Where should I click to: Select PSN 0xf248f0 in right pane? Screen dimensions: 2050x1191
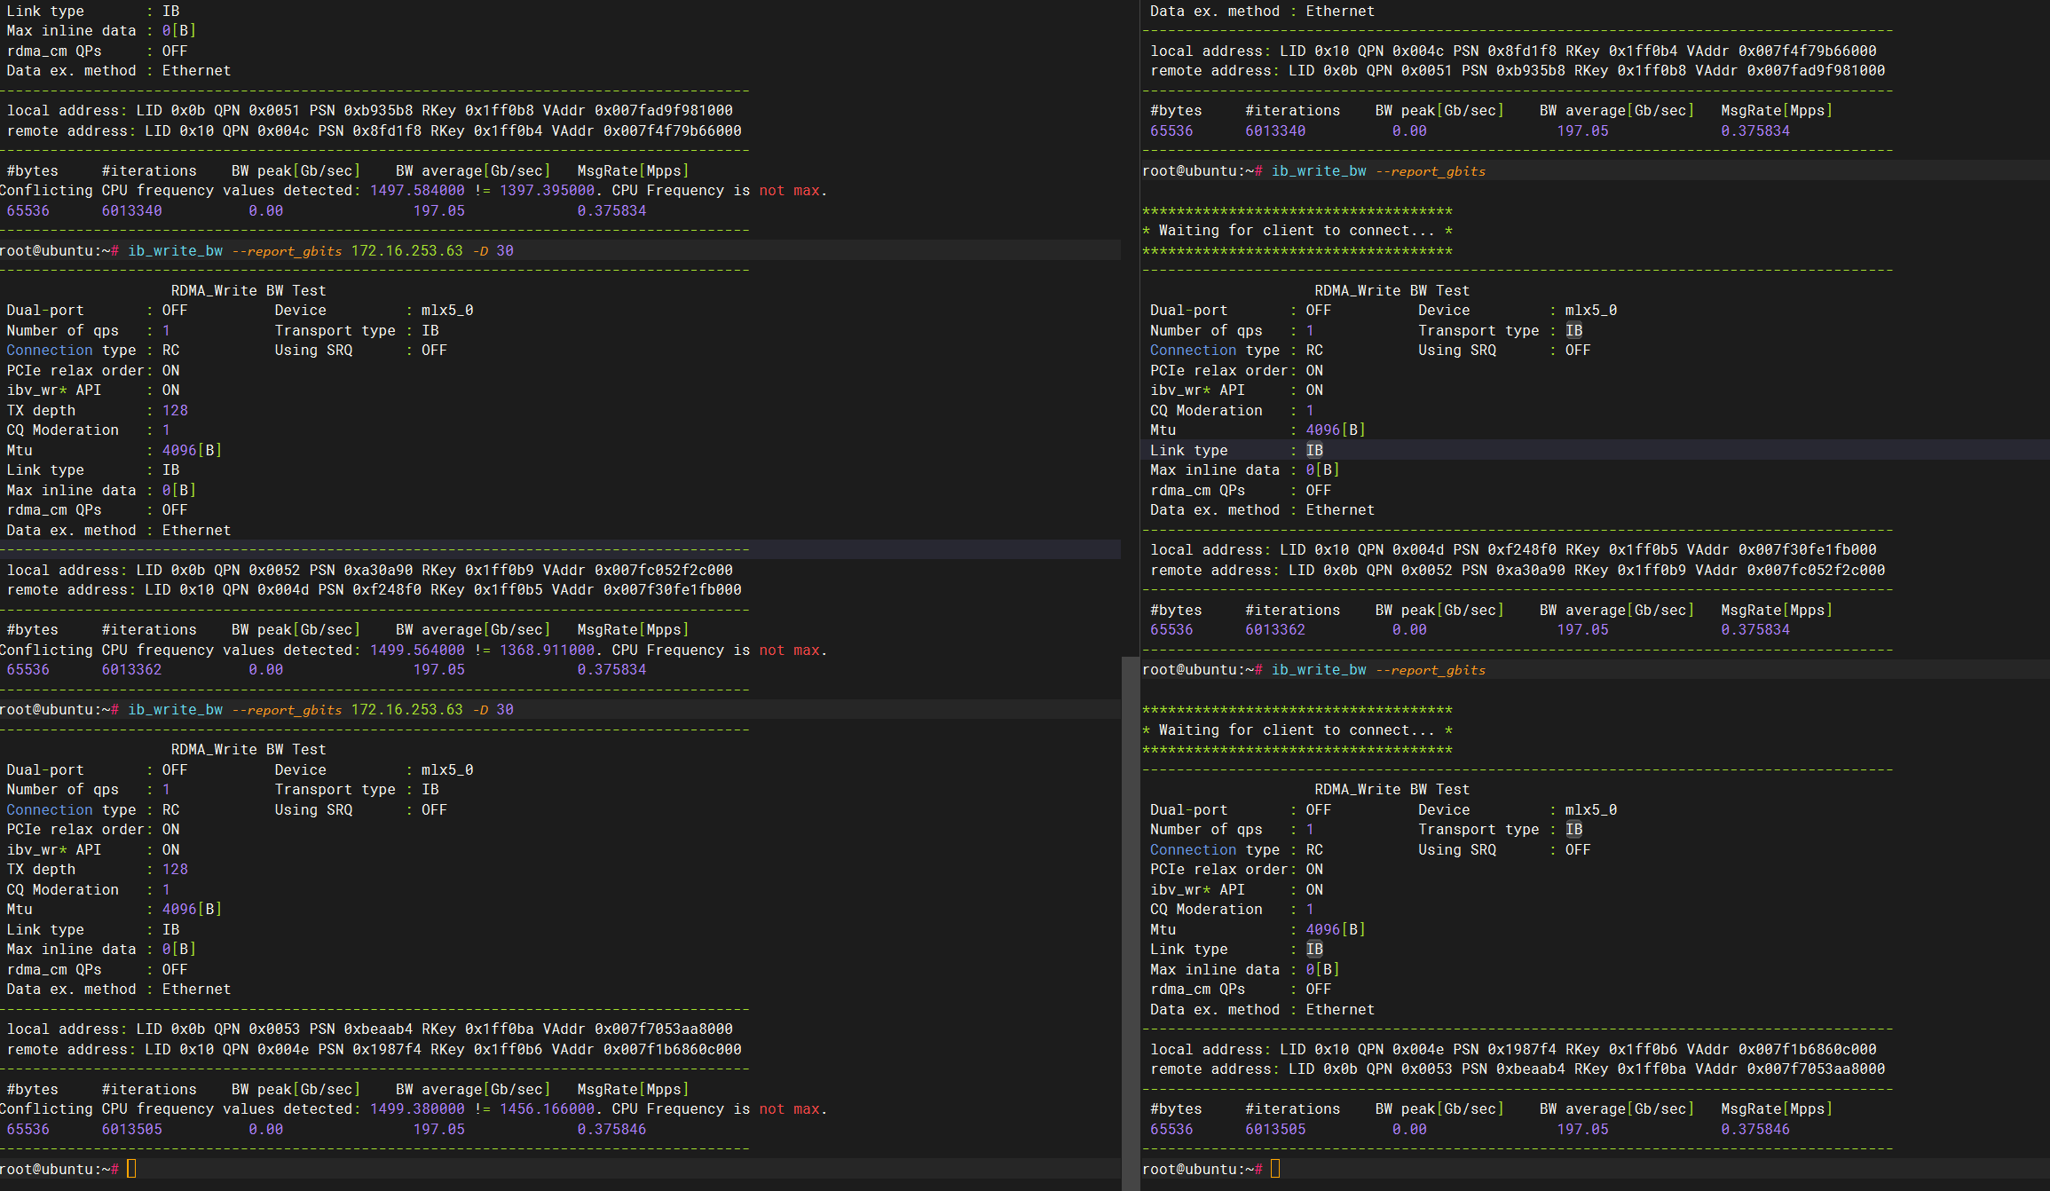tap(1522, 550)
